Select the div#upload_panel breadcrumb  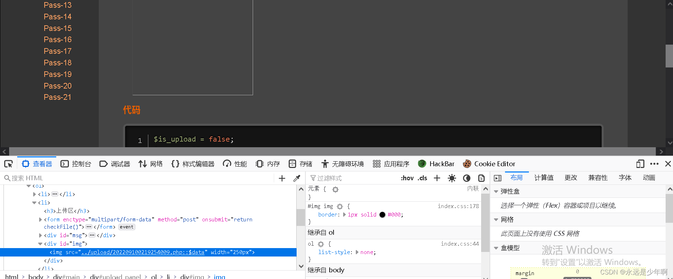115,277
